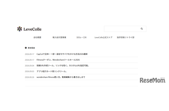Click the 更新履歴 heading text
Viewport: 169px width, 111px height.
click(31, 48)
